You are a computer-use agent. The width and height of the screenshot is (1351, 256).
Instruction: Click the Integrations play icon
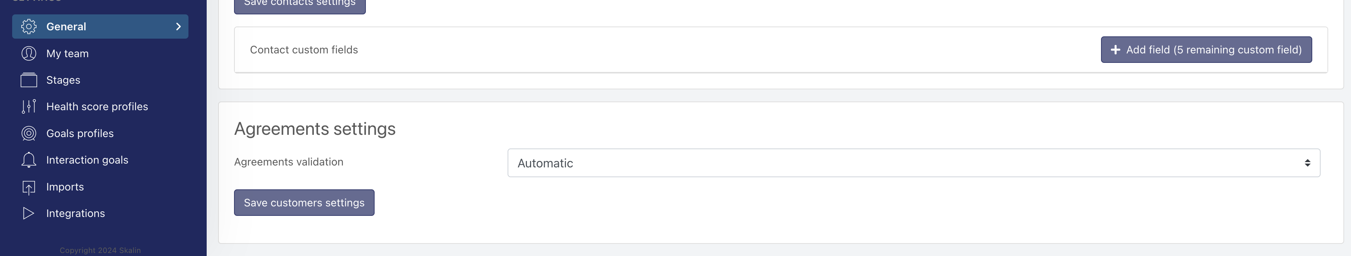coord(29,213)
